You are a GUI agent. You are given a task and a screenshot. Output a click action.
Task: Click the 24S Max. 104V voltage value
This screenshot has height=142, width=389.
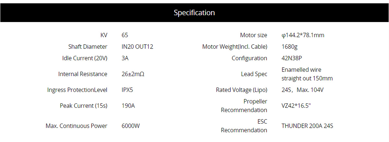pos(302,90)
